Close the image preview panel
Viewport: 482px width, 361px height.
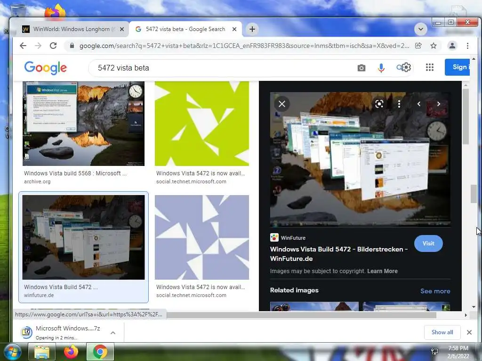point(282,104)
